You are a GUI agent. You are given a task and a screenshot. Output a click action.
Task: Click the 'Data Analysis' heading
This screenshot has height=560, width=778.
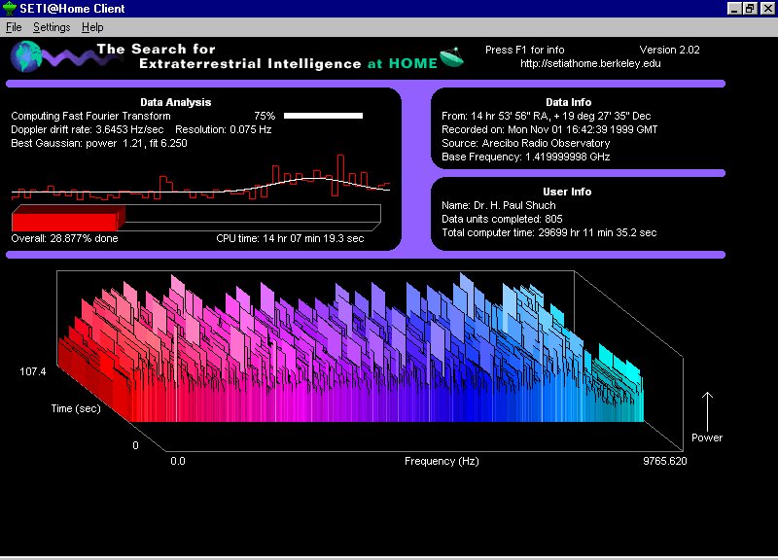[176, 102]
